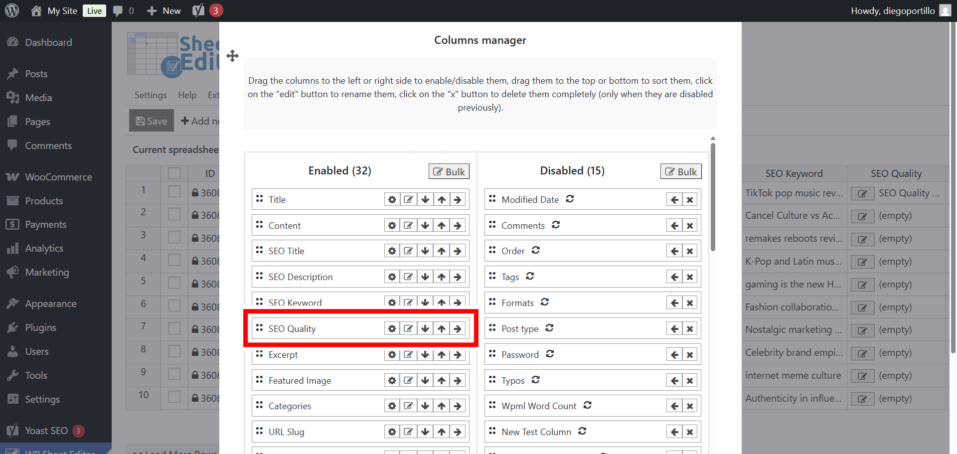Viewport: 957px width, 454px height.
Task: Click the edit icon for Content column
Action: 408,226
